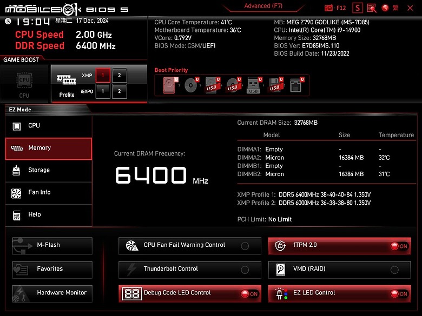This screenshot has height=316, width=422.
Task: Click the Boot Priority heading
Action: coord(171,70)
